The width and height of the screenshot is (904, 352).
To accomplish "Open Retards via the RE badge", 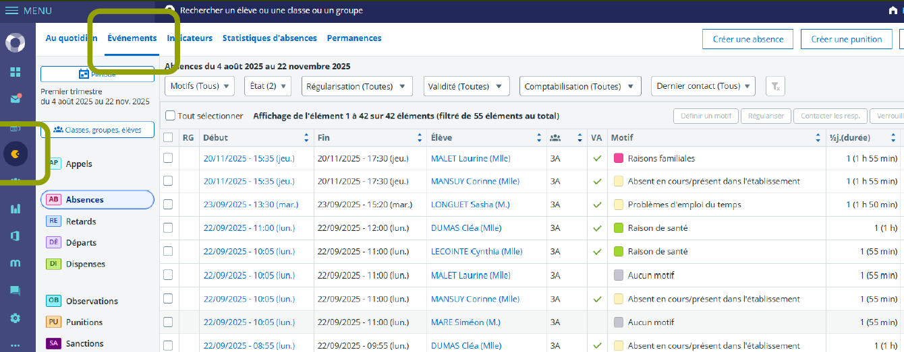I will pos(53,221).
